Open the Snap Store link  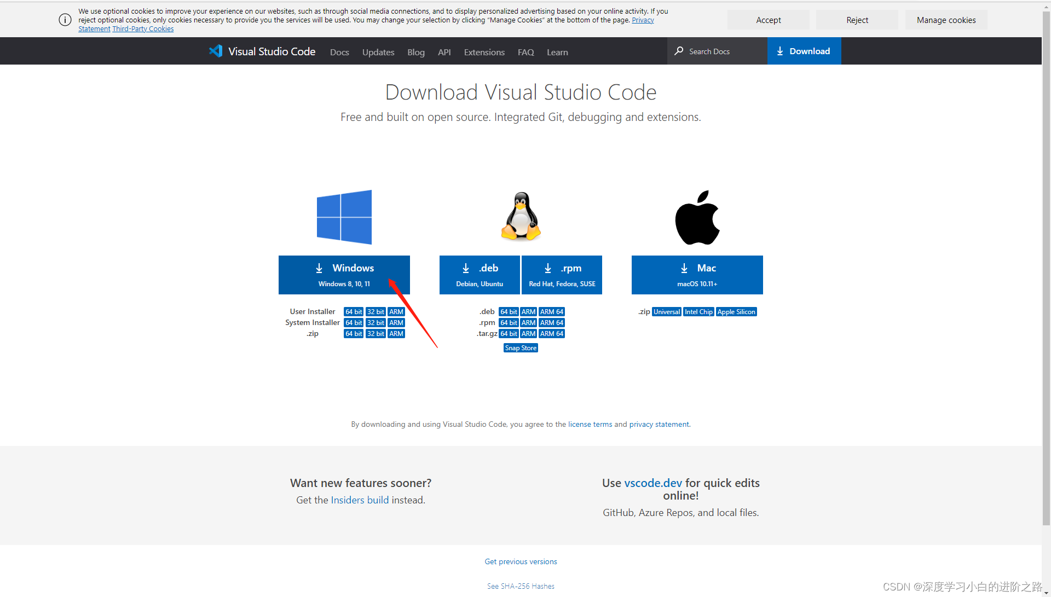tap(521, 348)
